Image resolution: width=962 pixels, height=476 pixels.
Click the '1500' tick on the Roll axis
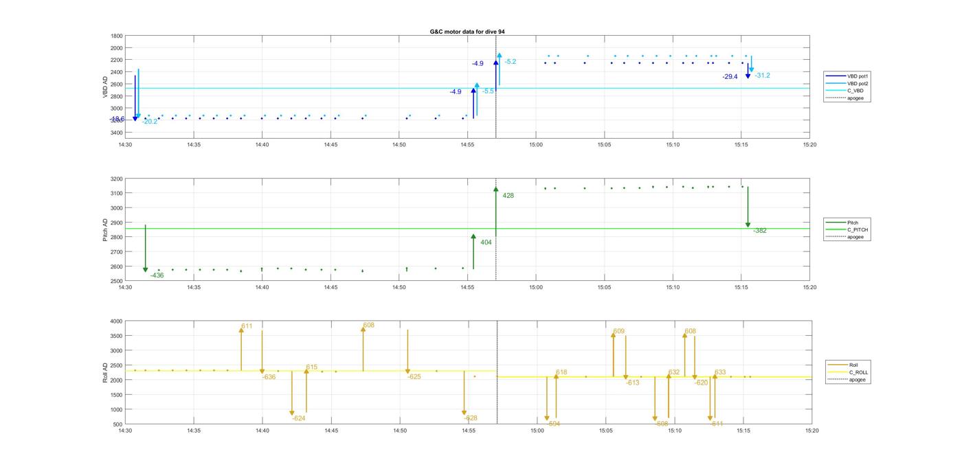(x=117, y=394)
